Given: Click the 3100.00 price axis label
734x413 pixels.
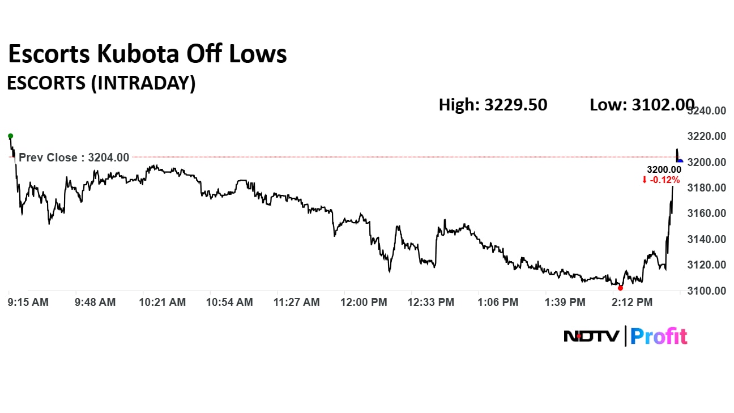Looking at the screenshot, I should [x=707, y=291].
